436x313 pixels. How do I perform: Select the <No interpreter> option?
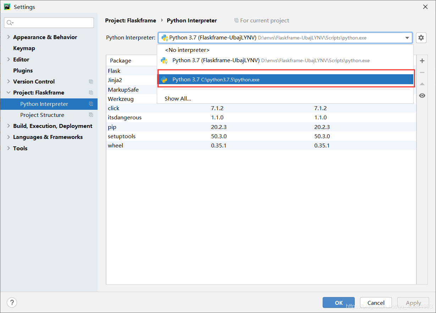285,50
